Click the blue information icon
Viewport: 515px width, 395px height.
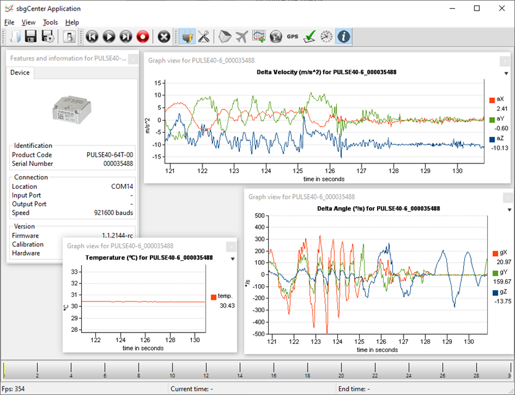click(343, 37)
